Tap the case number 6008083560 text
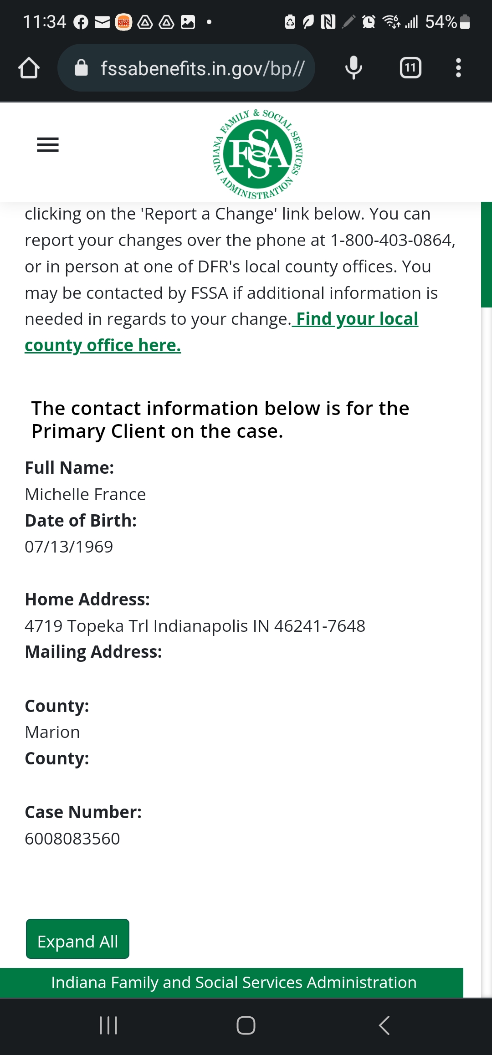Screen dimensions: 492x1055 pos(72,839)
